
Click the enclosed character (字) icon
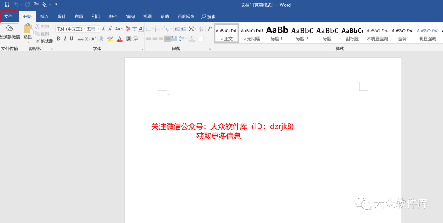click(135, 39)
